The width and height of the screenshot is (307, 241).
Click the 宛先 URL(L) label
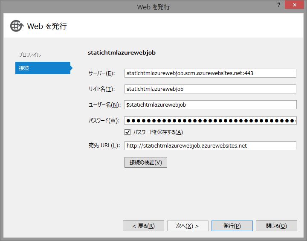(104, 146)
